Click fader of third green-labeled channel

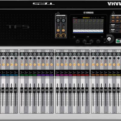30,90
